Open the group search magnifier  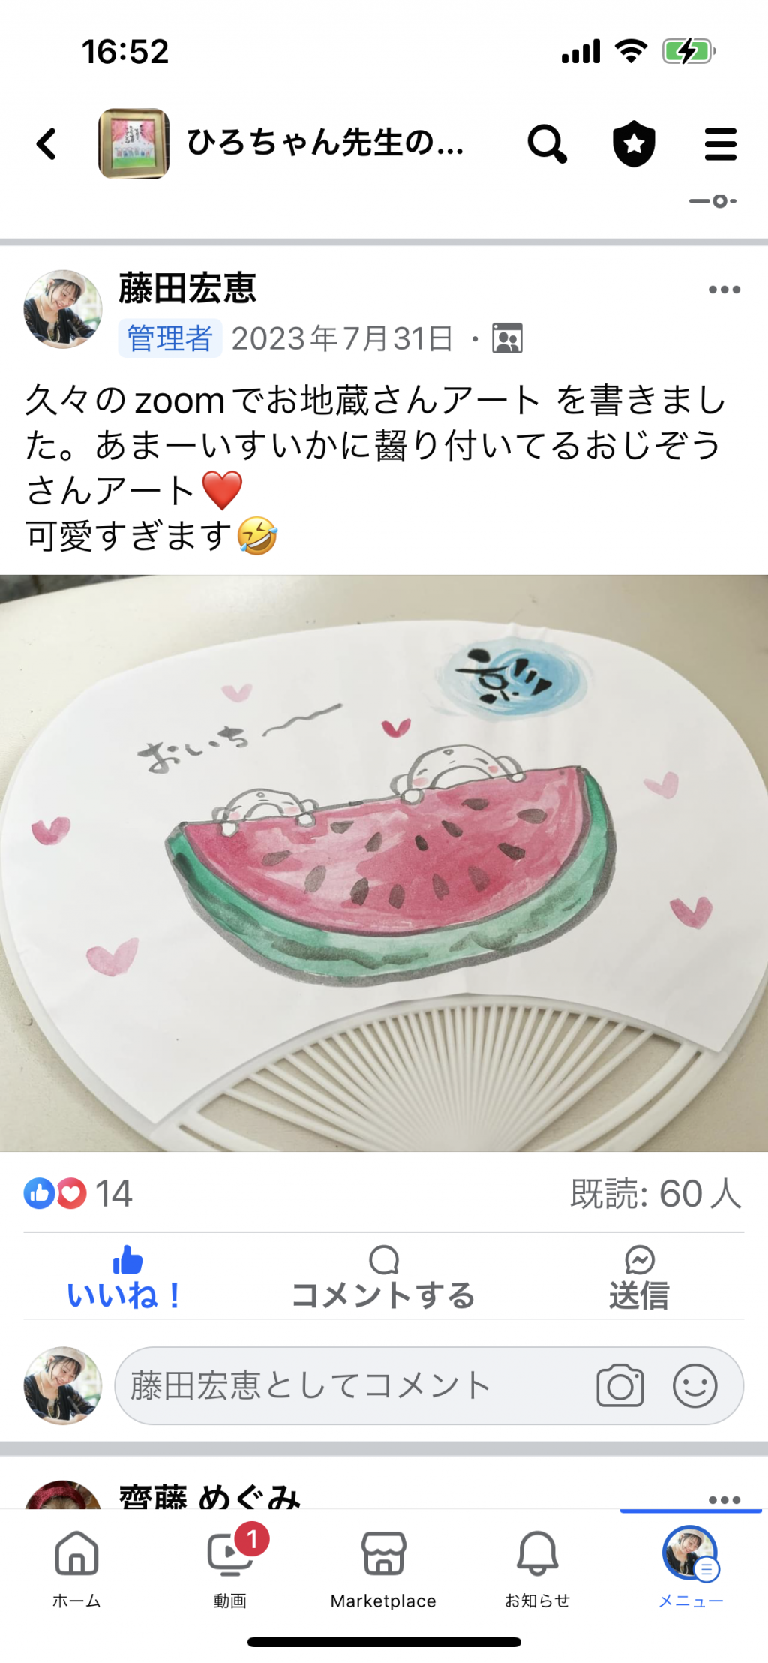pyautogui.click(x=547, y=143)
